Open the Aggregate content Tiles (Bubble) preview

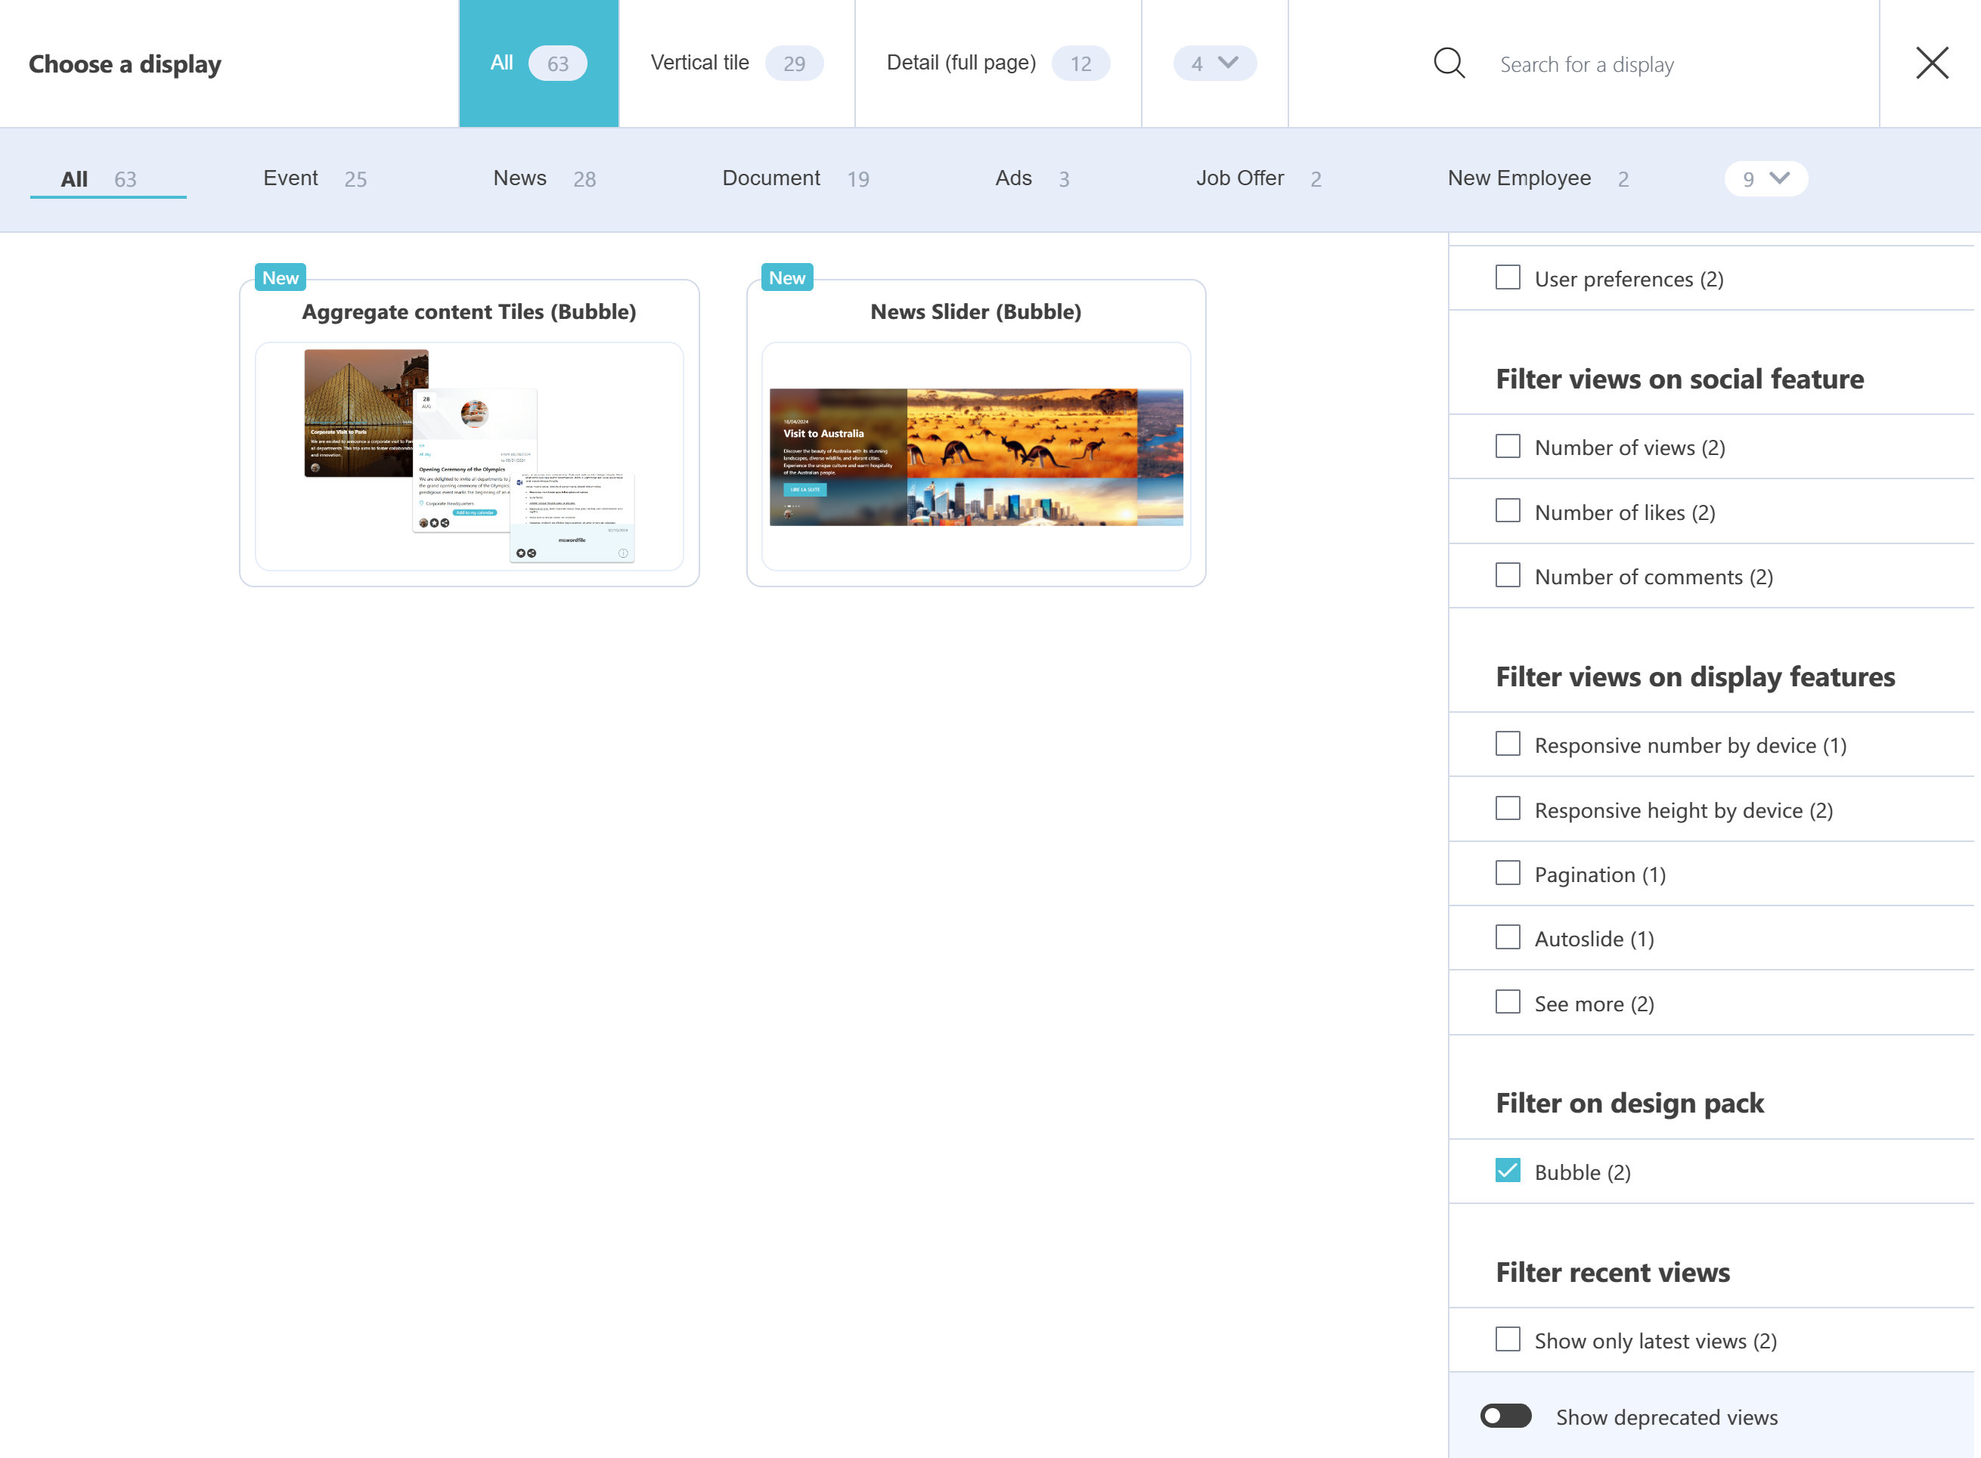coord(469,457)
